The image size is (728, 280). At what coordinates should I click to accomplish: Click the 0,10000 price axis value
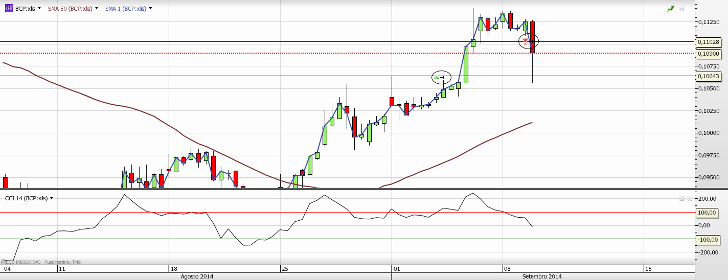[x=709, y=133]
